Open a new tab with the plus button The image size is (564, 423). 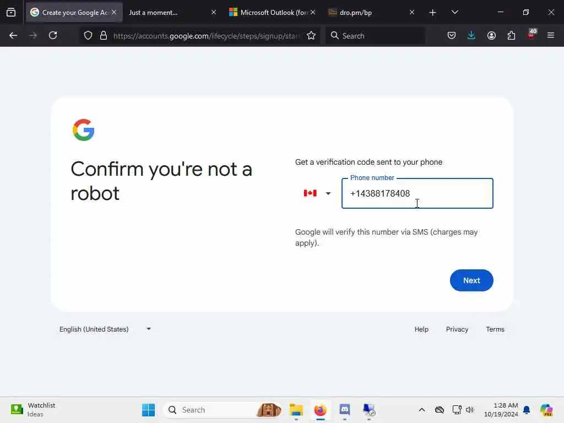click(x=433, y=13)
